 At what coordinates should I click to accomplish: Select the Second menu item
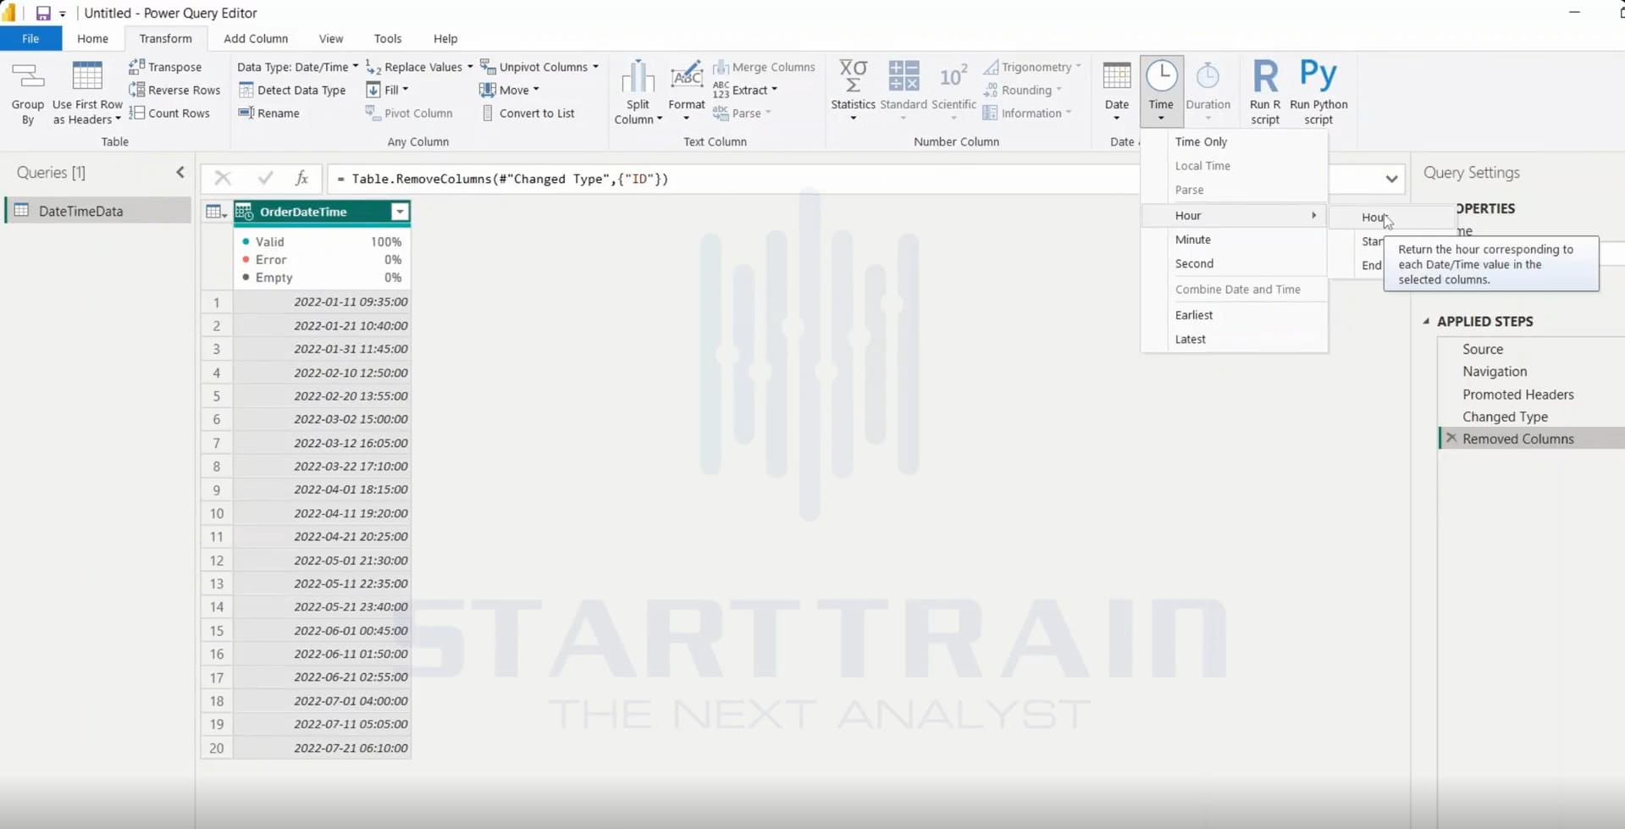coord(1234,263)
